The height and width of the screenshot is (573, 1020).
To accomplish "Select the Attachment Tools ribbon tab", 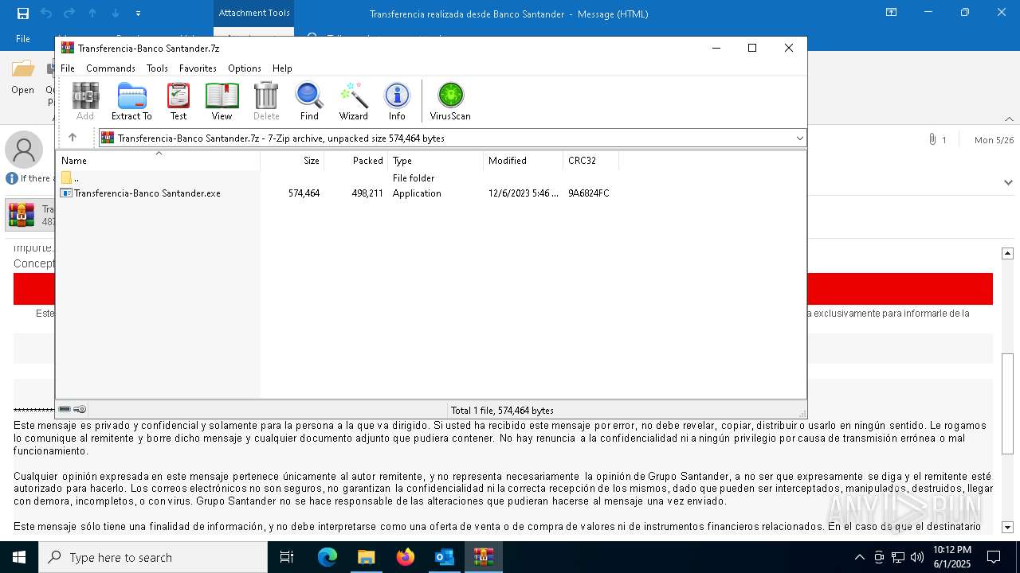I will click(x=254, y=13).
